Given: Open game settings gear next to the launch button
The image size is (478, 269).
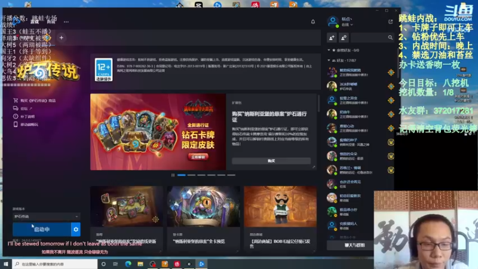Looking at the screenshot, I should (x=76, y=230).
